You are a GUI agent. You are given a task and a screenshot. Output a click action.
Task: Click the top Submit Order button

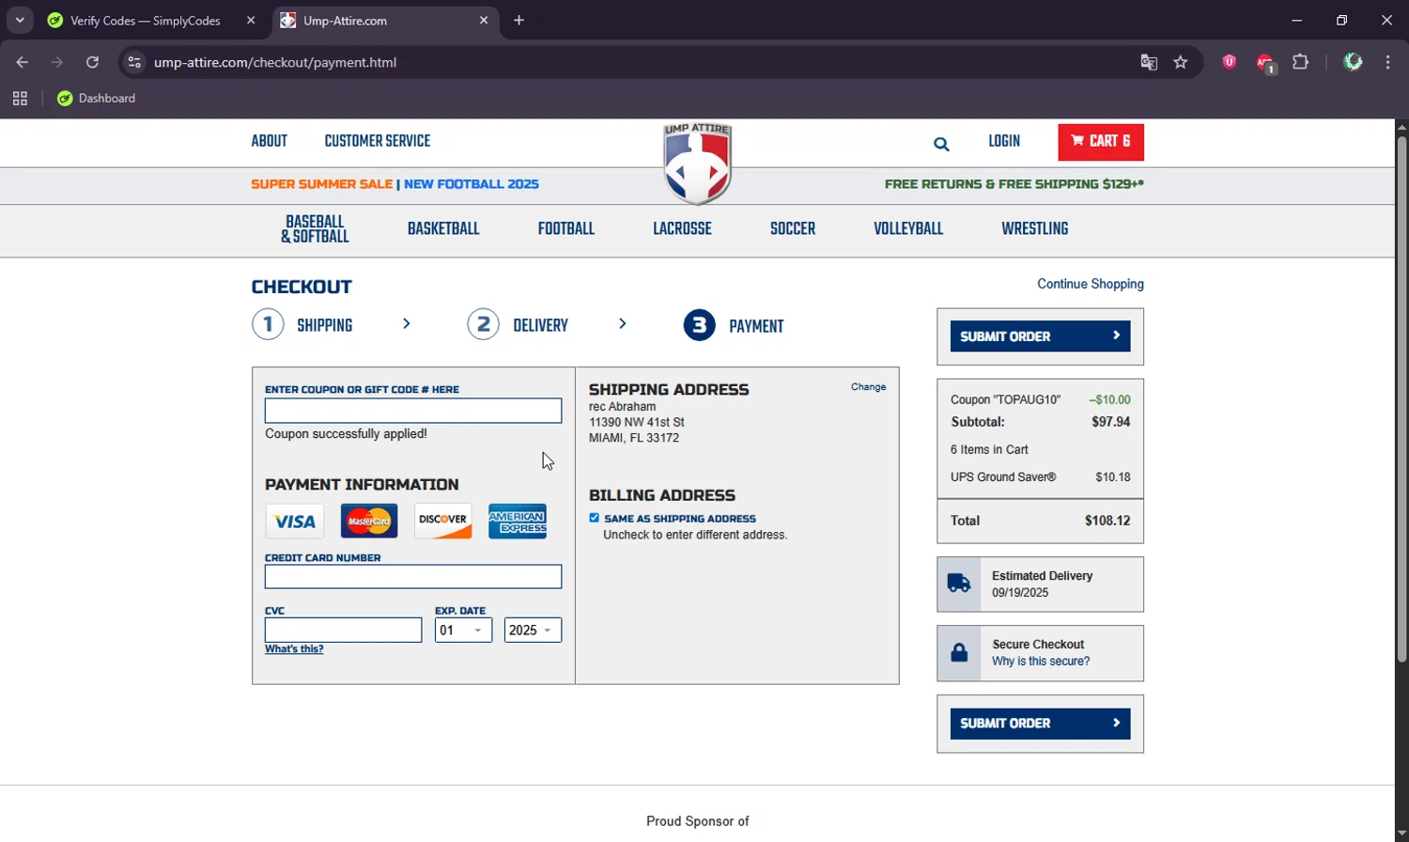1040,336
